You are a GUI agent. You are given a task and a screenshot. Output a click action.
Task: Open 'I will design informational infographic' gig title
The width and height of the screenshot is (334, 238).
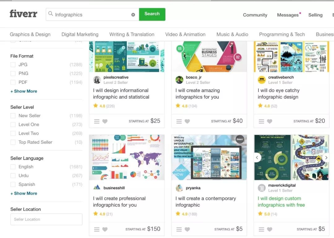pos(121,94)
